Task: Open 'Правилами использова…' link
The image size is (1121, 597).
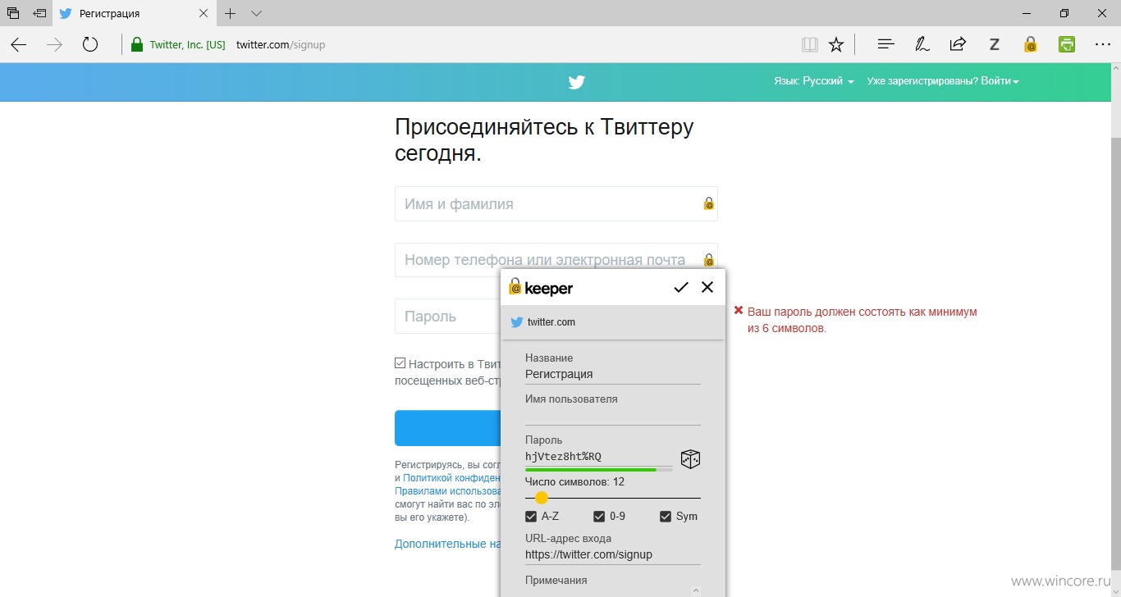Action: (x=447, y=491)
